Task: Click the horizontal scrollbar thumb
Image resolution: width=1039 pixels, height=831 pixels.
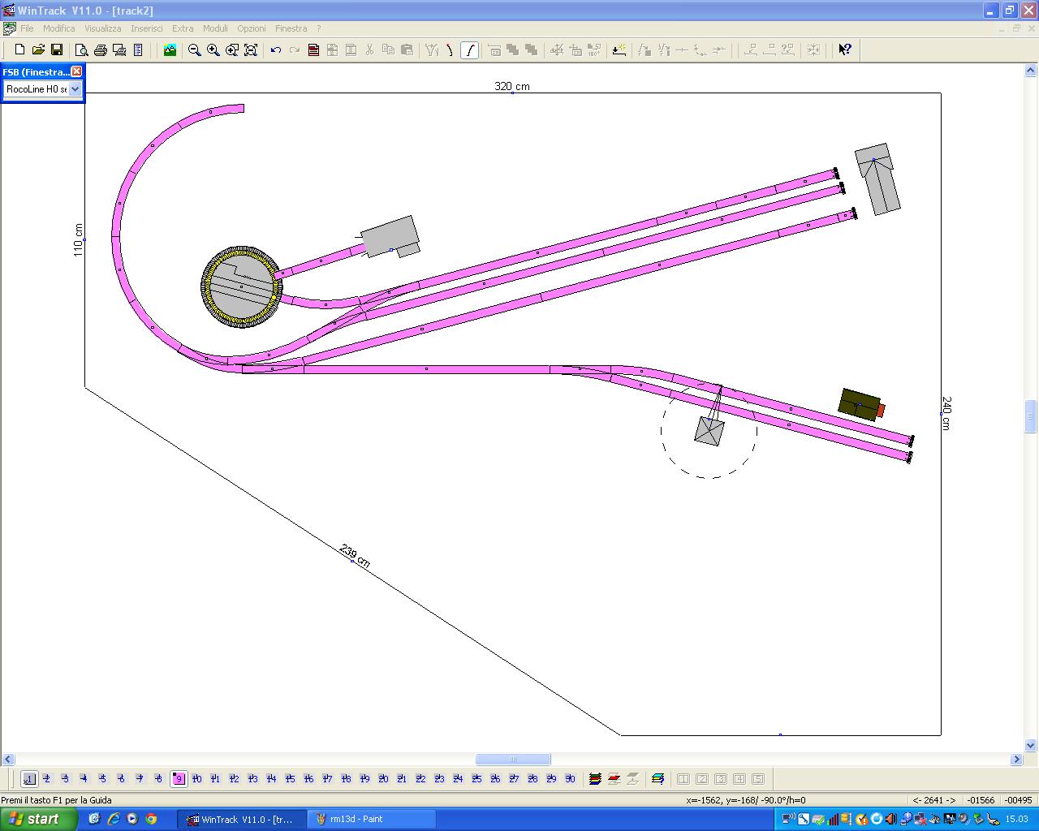Action: click(x=513, y=760)
